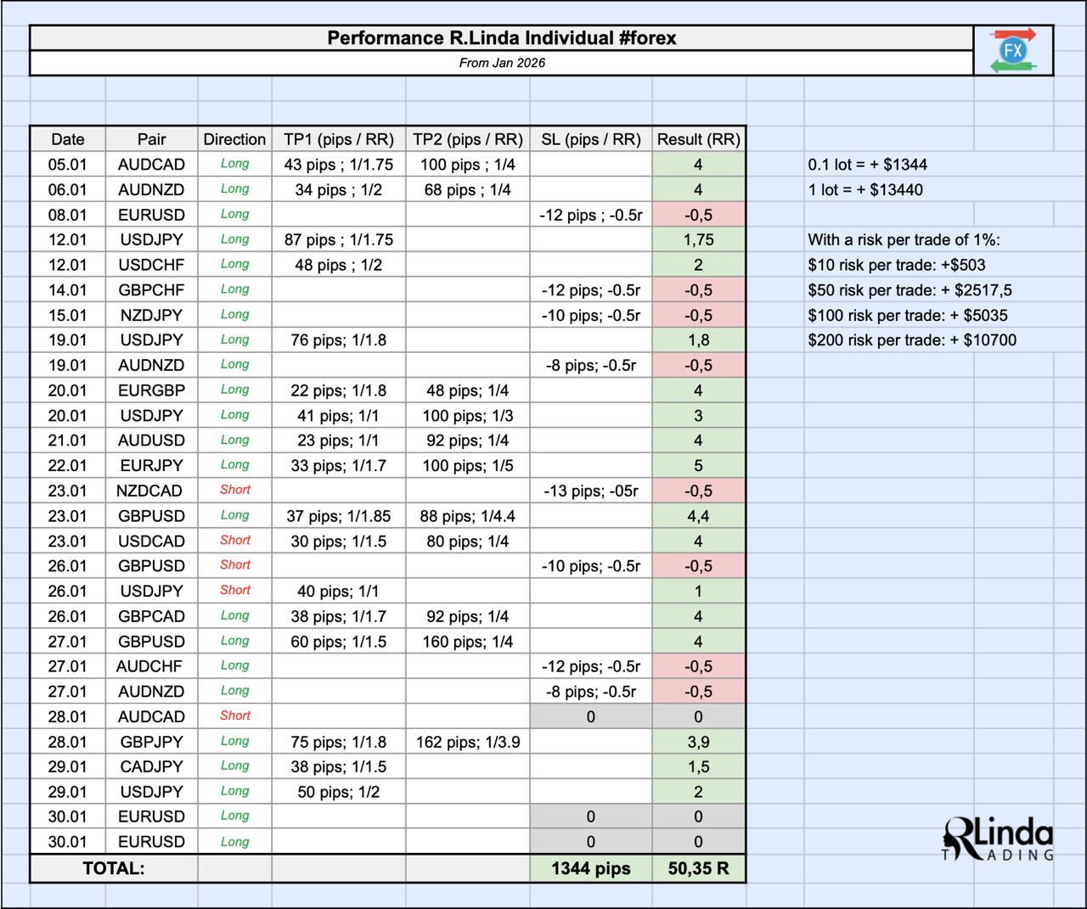Select the AUDCAD pair cell dated 05.01

151,165
